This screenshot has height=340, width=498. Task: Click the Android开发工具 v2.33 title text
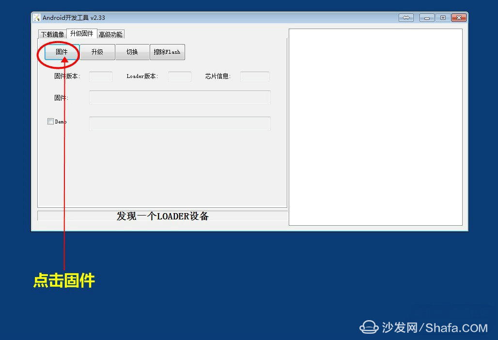pos(74,18)
